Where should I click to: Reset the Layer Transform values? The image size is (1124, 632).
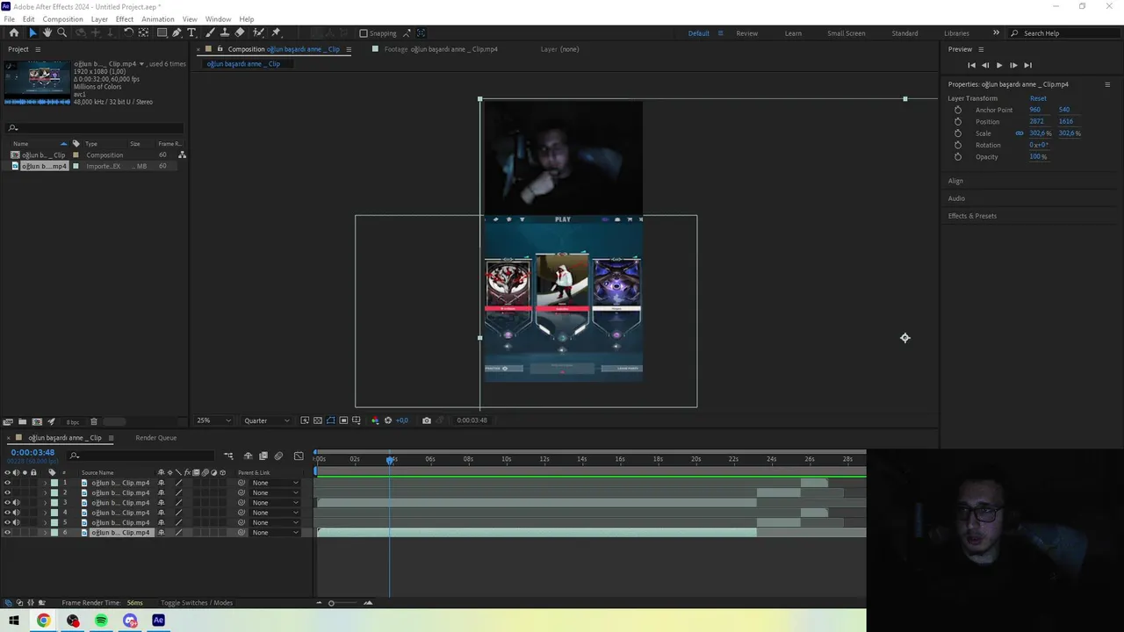click(1038, 98)
